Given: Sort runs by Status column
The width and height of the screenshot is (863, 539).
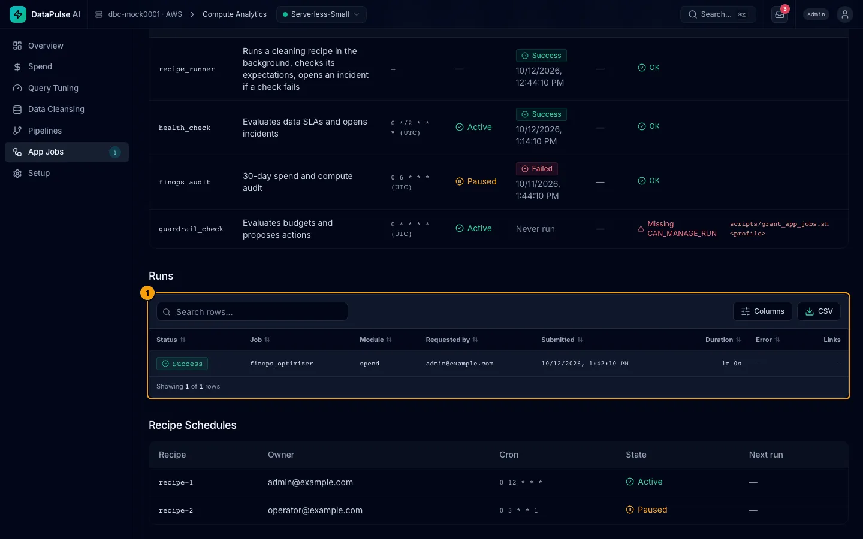Looking at the screenshot, I should tap(171, 340).
